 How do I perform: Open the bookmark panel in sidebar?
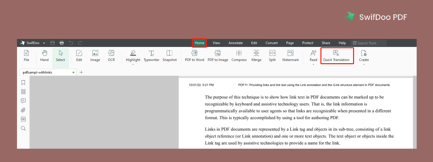pos(23,82)
